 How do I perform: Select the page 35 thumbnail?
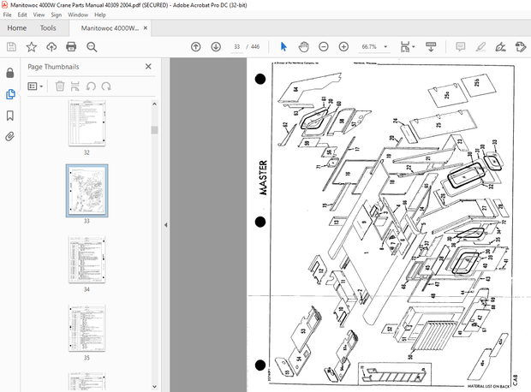(x=87, y=328)
